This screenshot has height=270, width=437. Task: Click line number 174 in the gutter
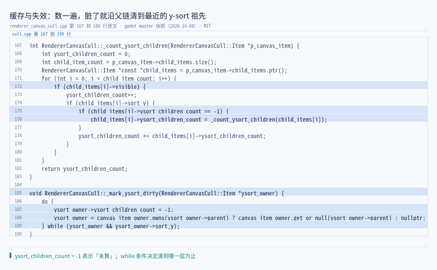pos(18,103)
